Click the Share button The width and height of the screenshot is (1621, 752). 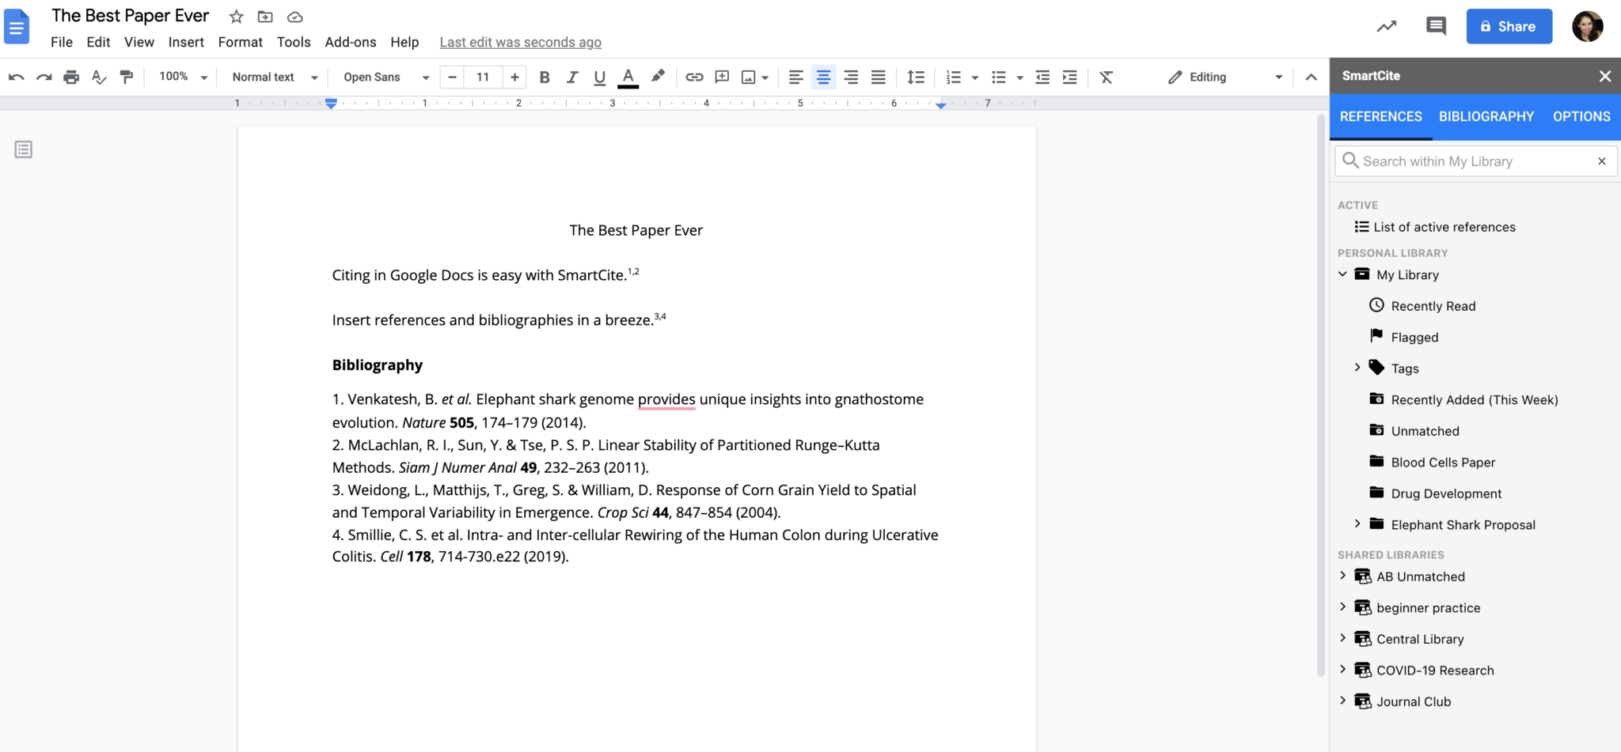point(1509,25)
